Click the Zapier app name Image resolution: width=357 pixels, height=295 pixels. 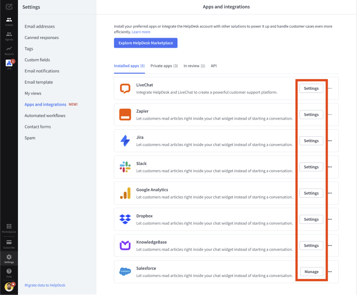point(142,111)
